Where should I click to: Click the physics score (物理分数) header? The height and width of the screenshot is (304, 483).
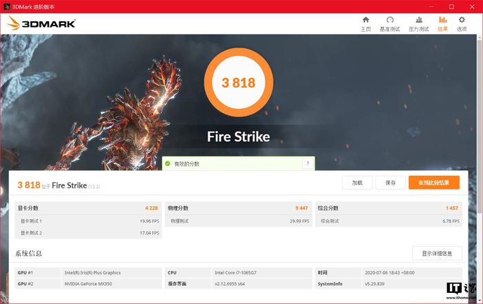click(178, 208)
